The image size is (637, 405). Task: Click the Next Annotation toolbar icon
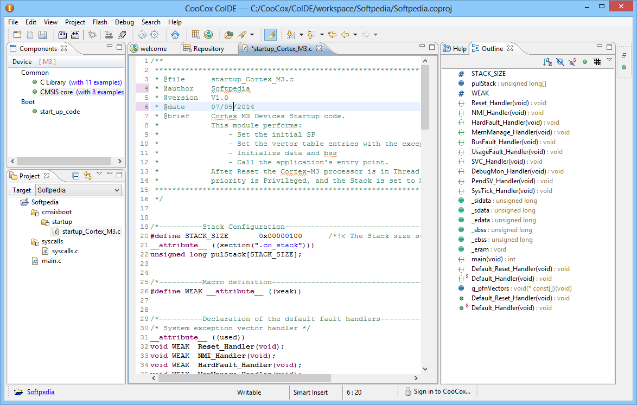tap(290, 35)
